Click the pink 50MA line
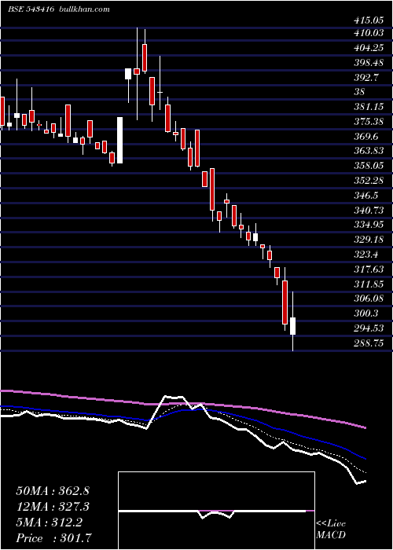 [x=182, y=404]
